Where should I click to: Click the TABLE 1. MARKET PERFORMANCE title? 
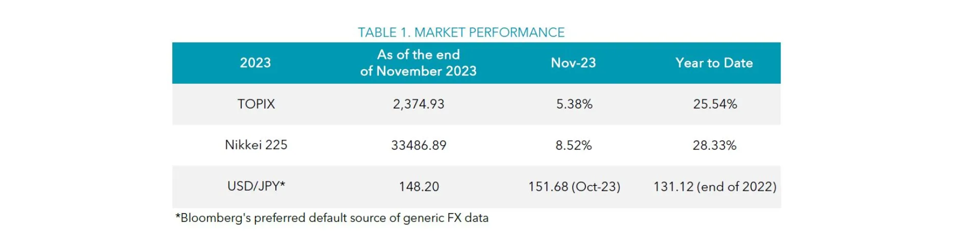tap(461, 33)
